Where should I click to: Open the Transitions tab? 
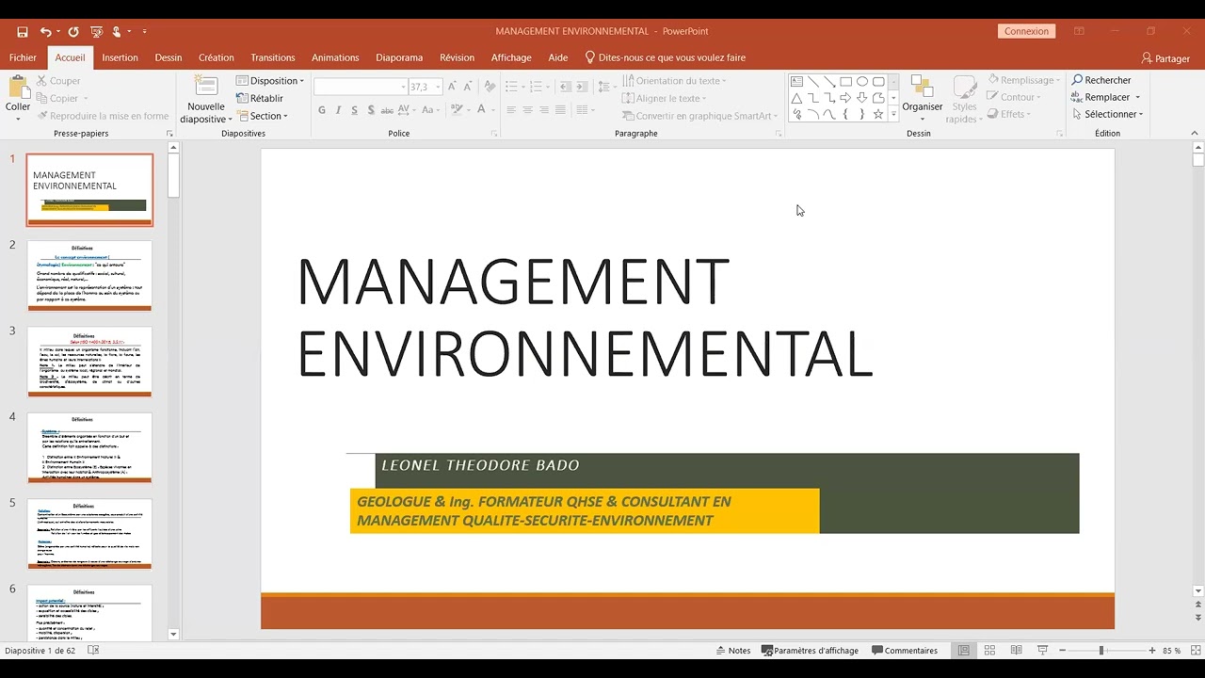coord(273,57)
